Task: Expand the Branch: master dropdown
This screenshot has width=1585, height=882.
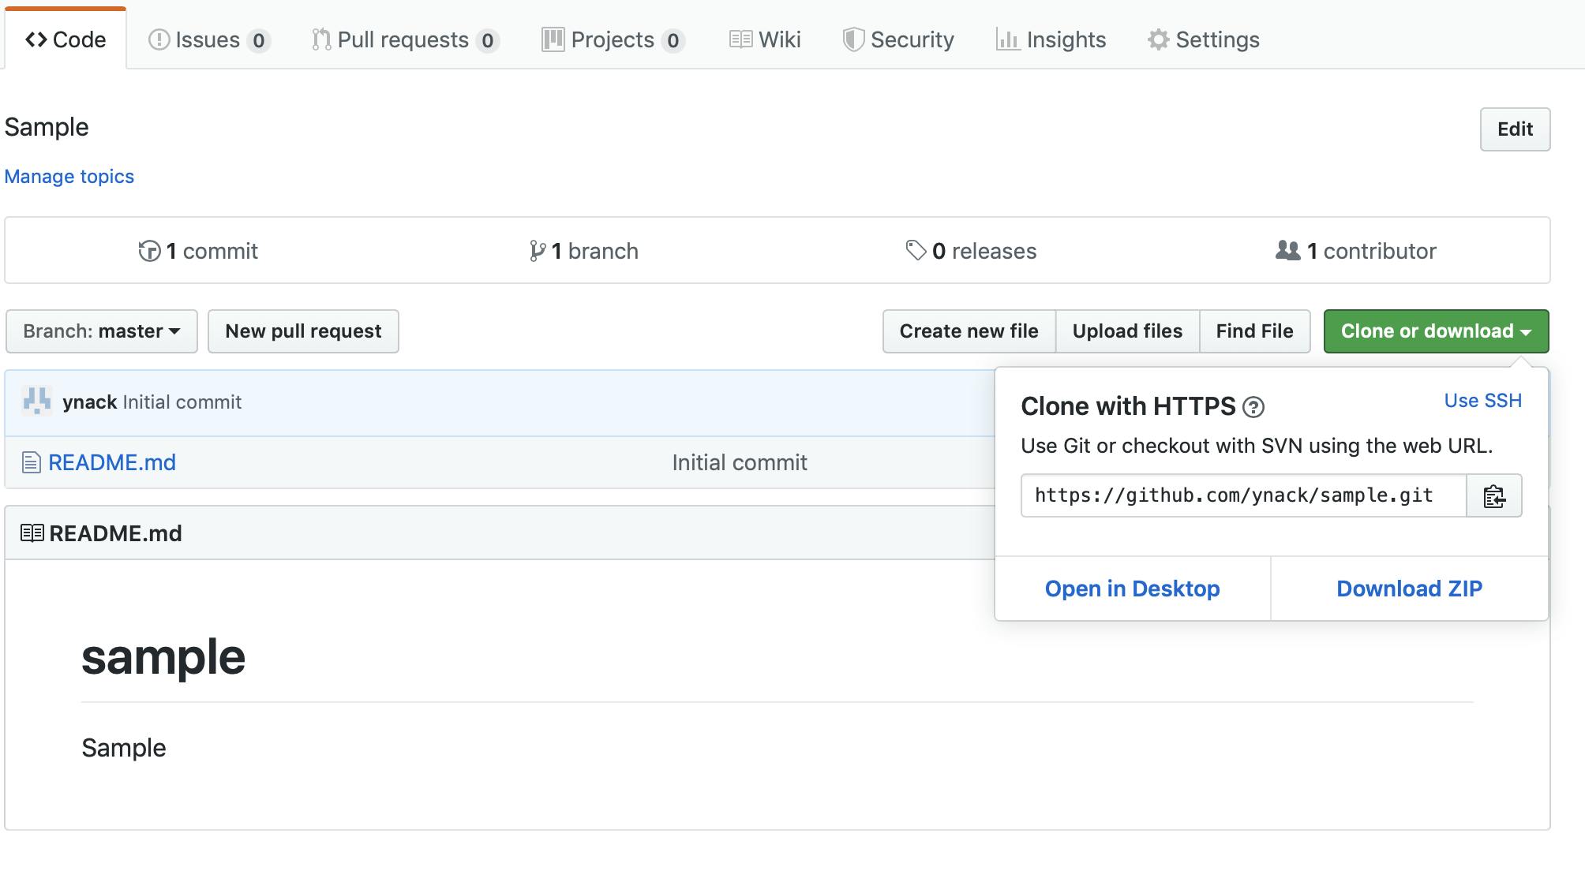Action: [x=102, y=331]
